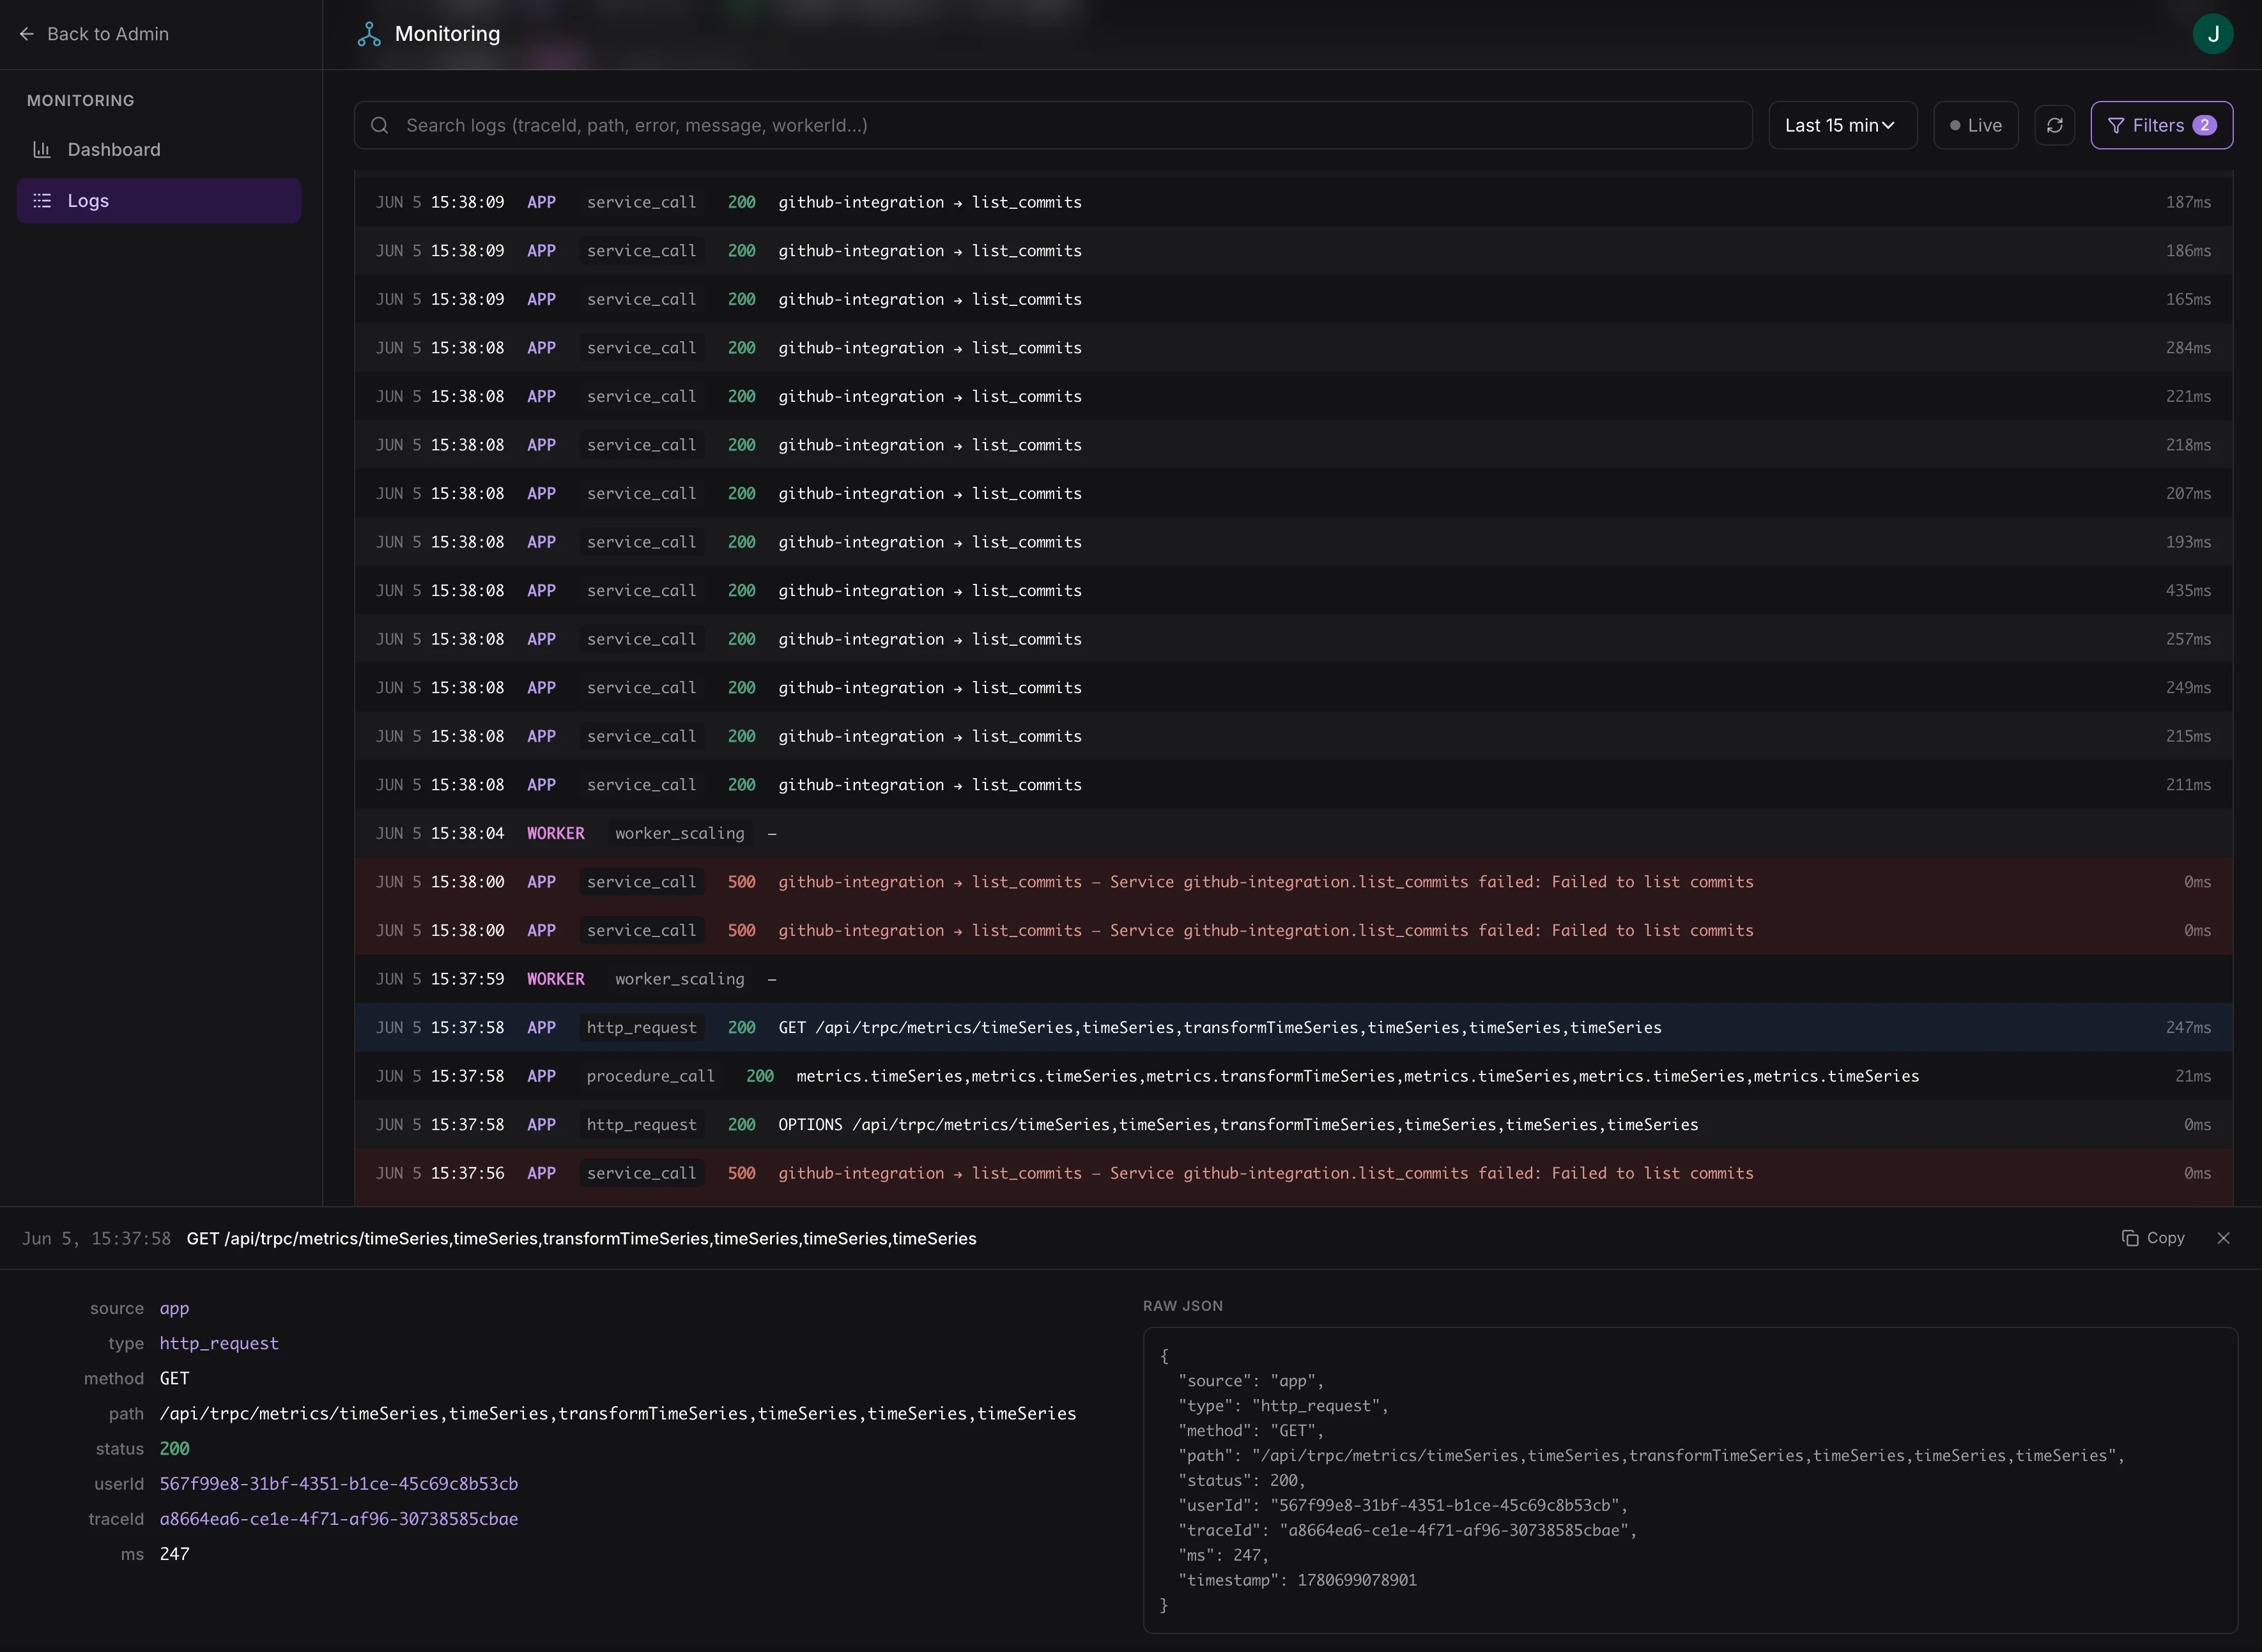
Task: Open the Last 15 min time range dropdown
Action: [1842, 125]
